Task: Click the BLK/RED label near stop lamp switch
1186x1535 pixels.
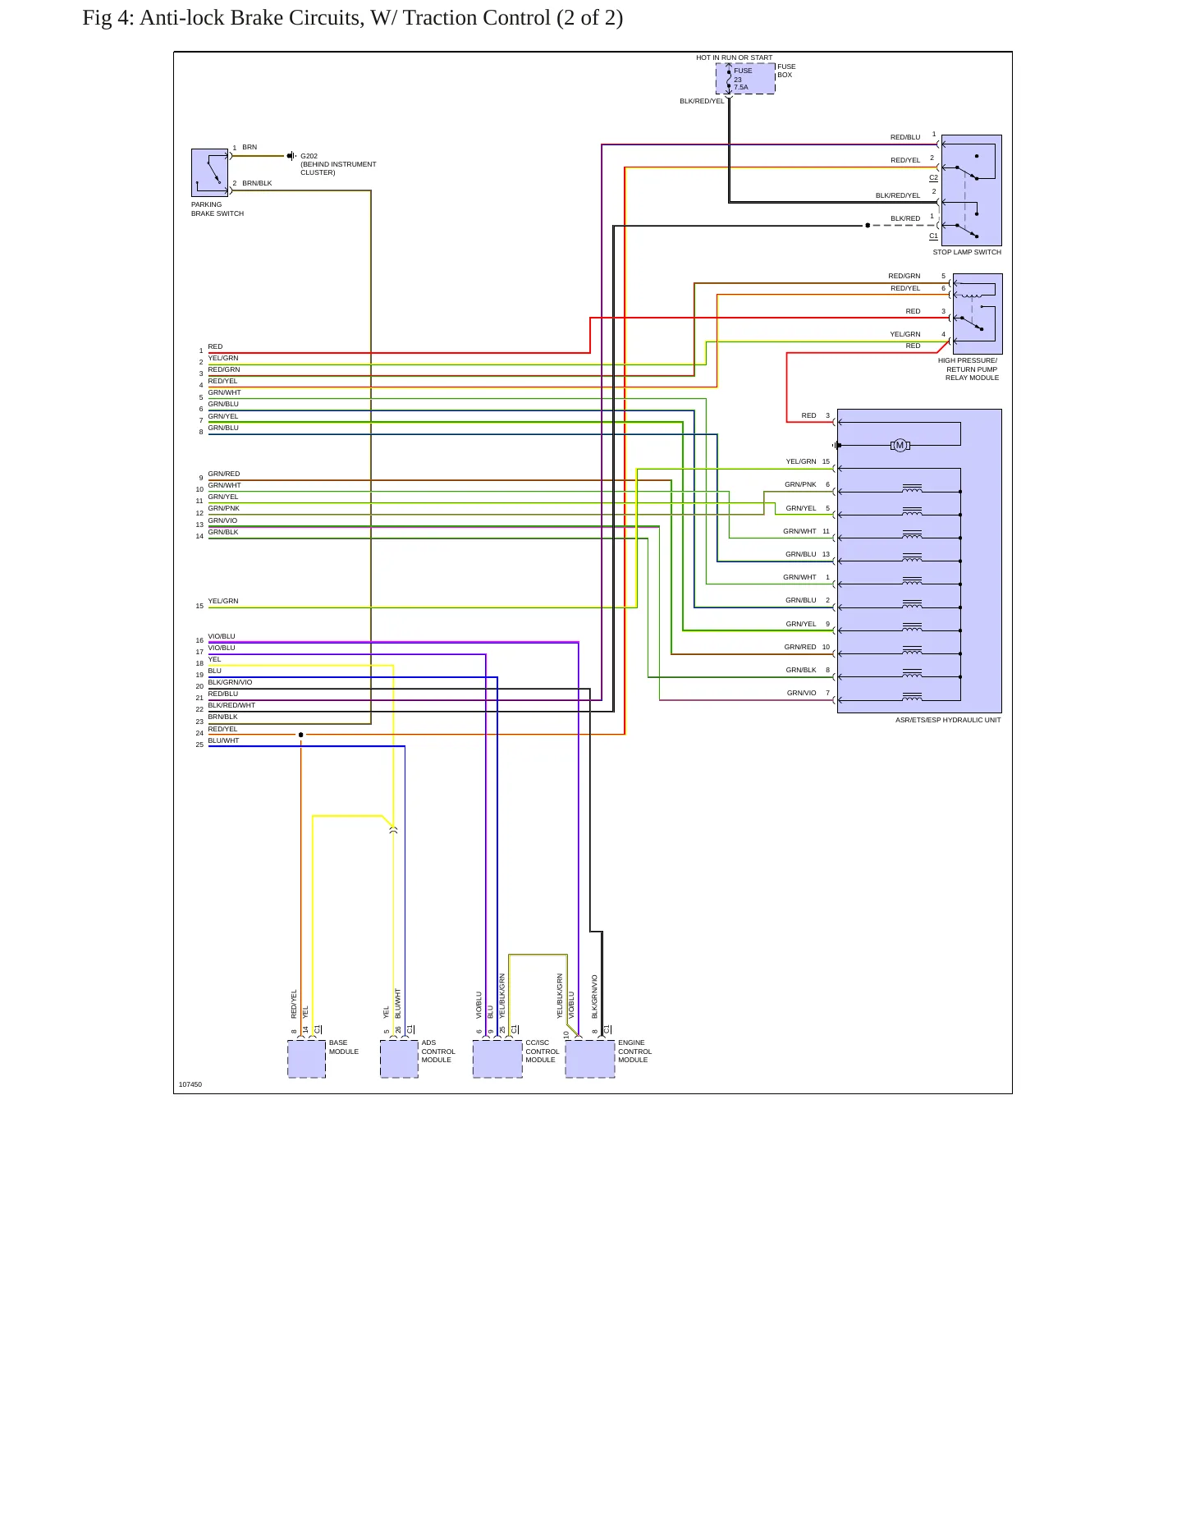Action: [905, 218]
